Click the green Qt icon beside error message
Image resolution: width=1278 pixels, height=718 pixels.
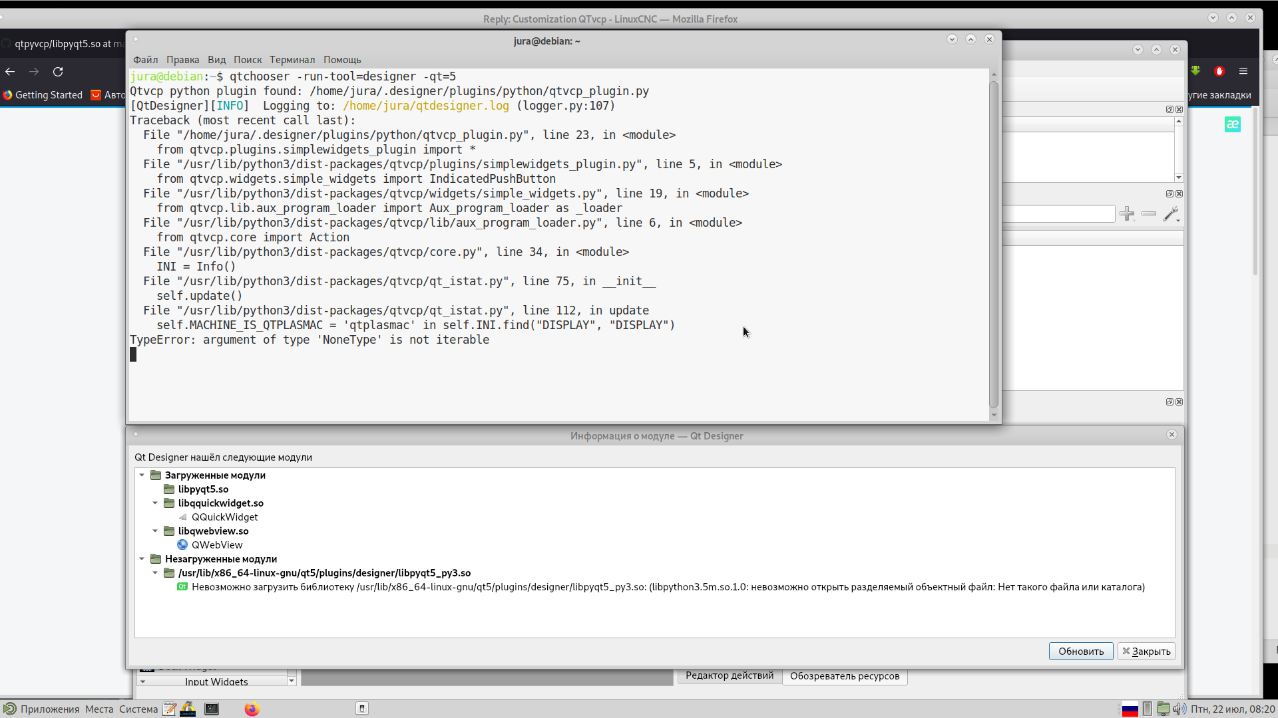(x=182, y=587)
